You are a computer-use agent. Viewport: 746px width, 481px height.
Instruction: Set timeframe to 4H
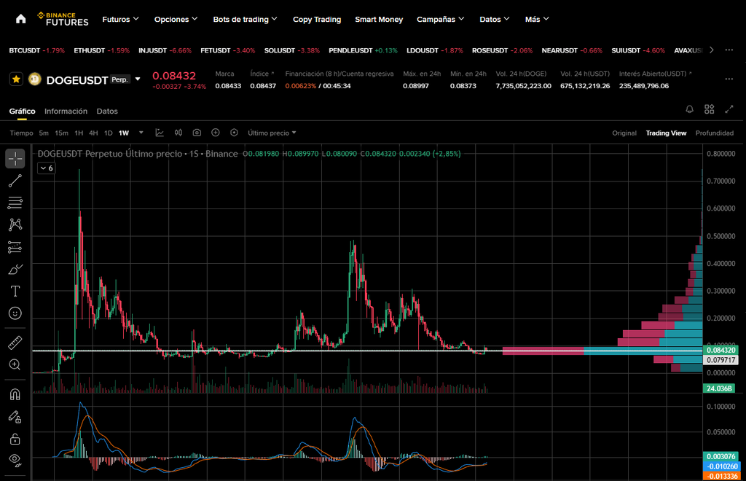94,133
